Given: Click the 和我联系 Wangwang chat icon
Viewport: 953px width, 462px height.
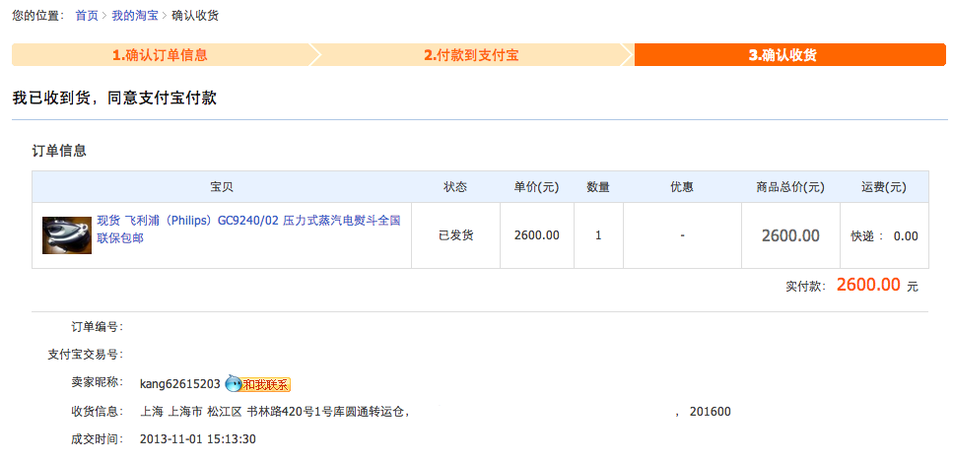Looking at the screenshot, I should tap(257, 384).
